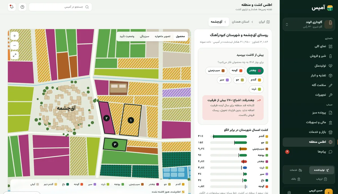The width and height of the screenshot is (338, 194).
Task: Select گندم crop chip
Action: coord(256,80)
